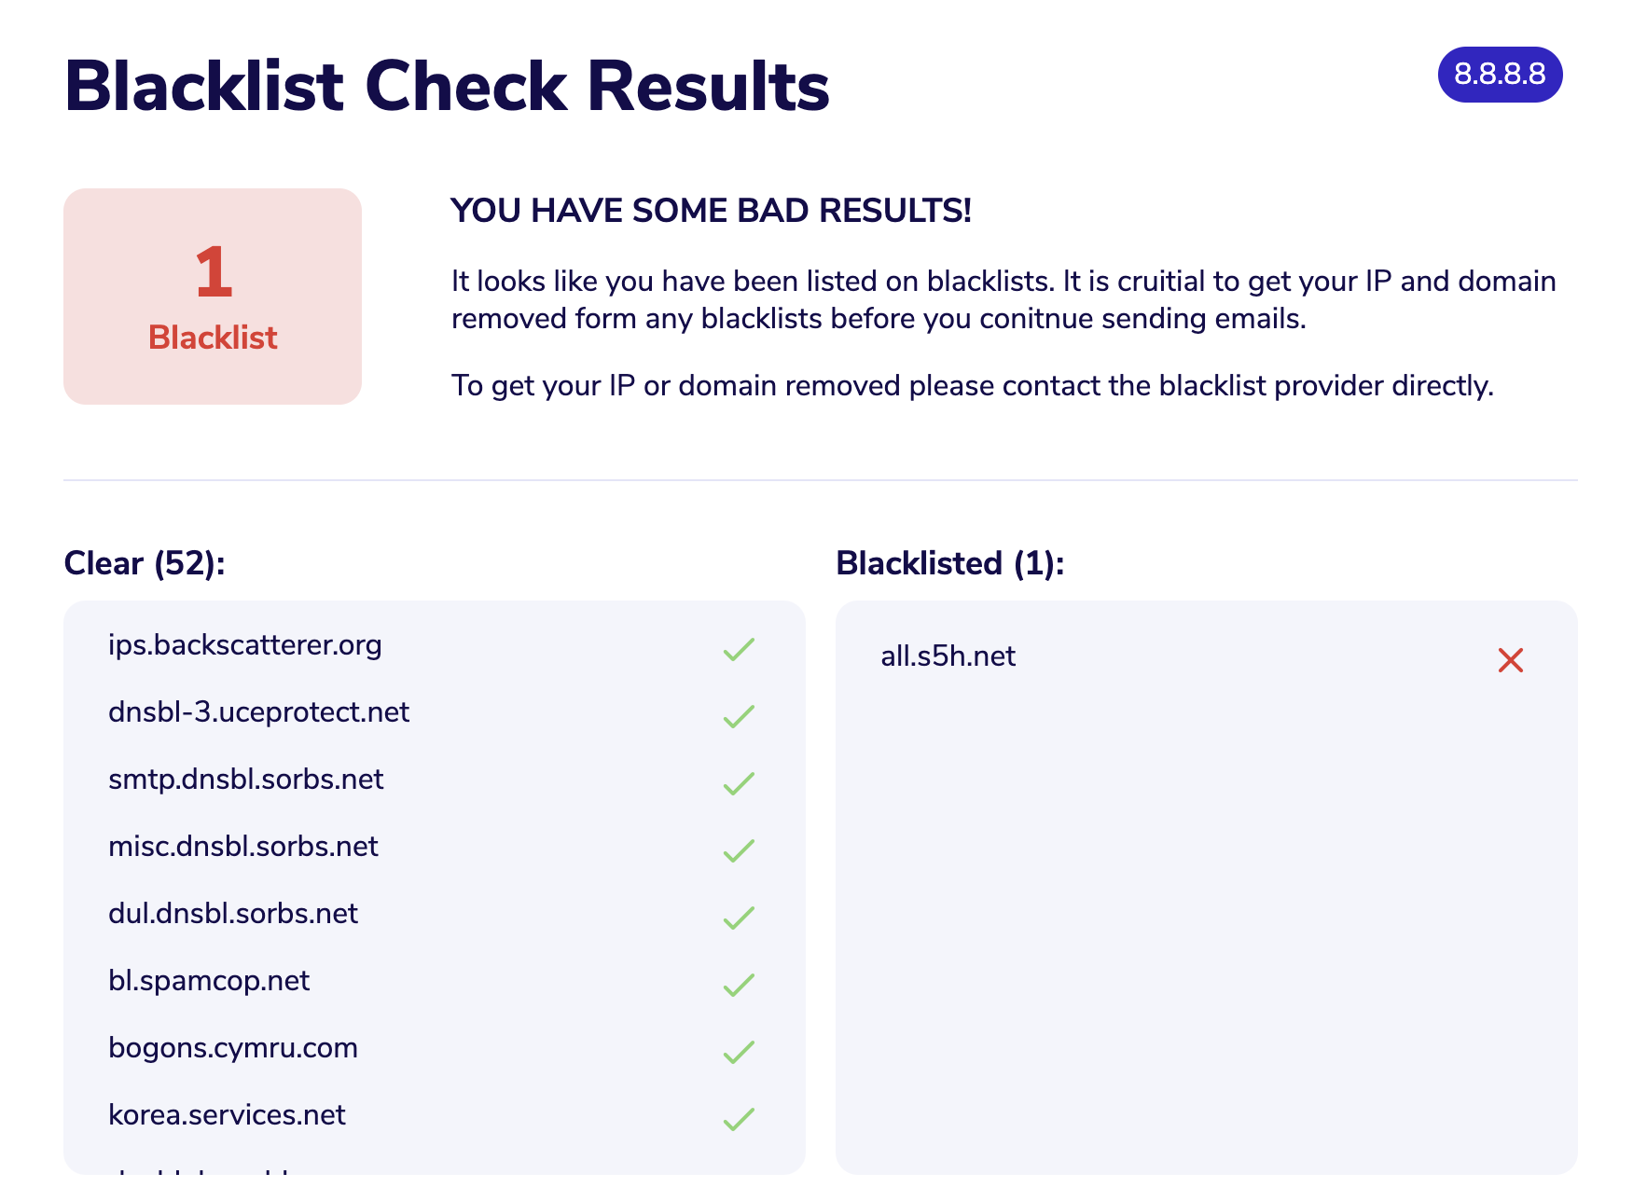Click the checkmark beside dul.dnsbl.sorbs.net
This screenshot has width=1647, height=1201.
click(x=739, y=918)
